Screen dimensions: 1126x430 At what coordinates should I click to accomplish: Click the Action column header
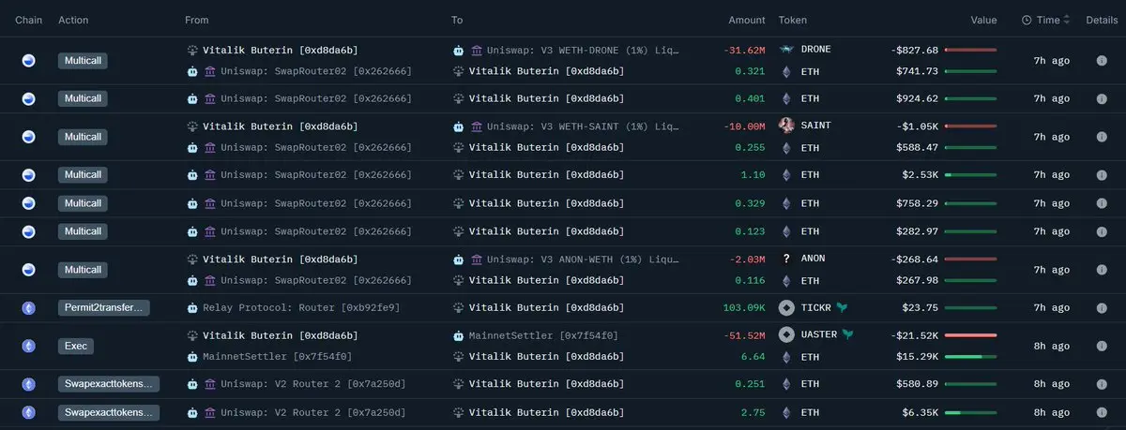[73, 20]
